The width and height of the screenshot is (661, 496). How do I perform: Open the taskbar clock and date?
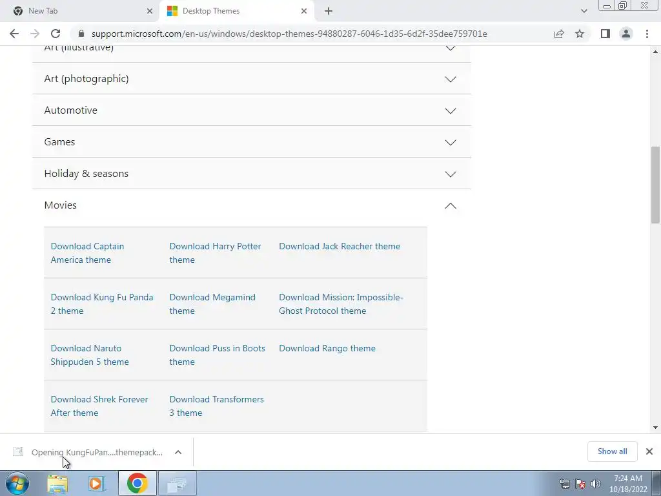pos(627,484)
